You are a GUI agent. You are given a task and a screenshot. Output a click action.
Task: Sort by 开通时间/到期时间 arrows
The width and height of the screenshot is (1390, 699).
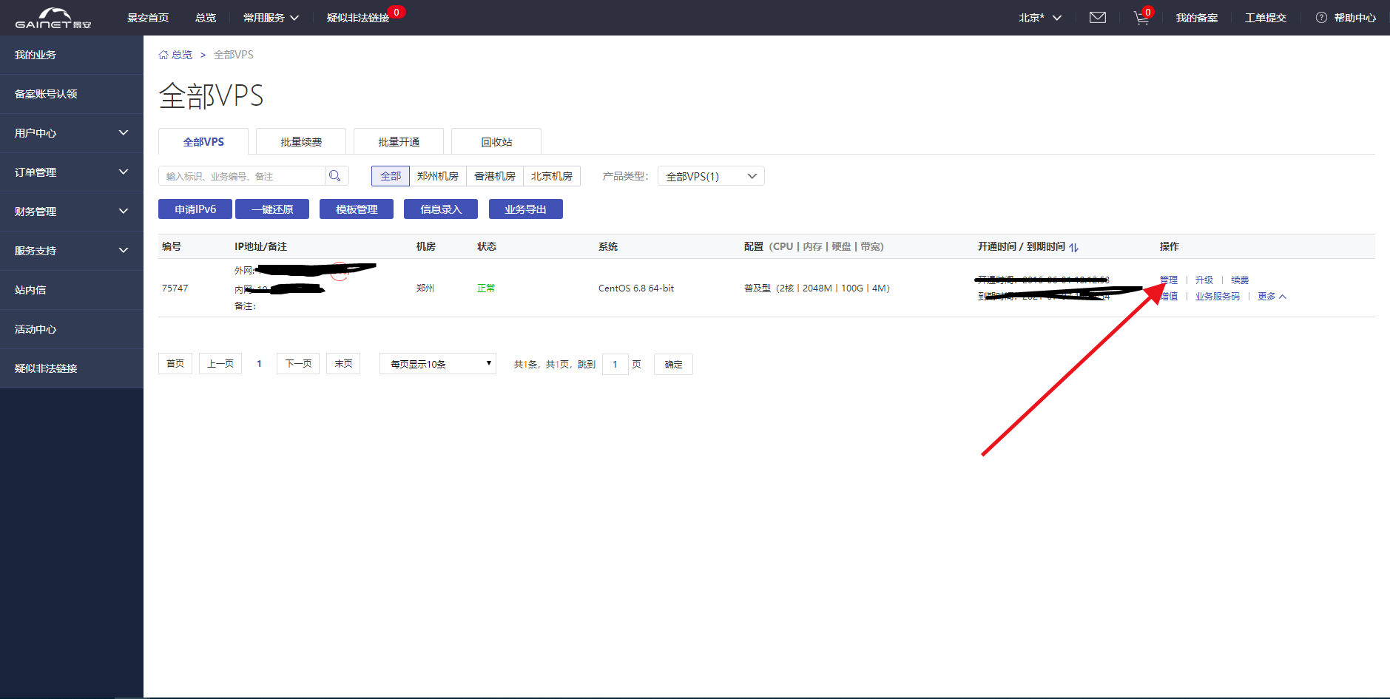(x=1073, y=247)
